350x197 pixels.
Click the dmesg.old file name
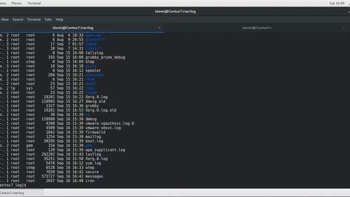96,101
